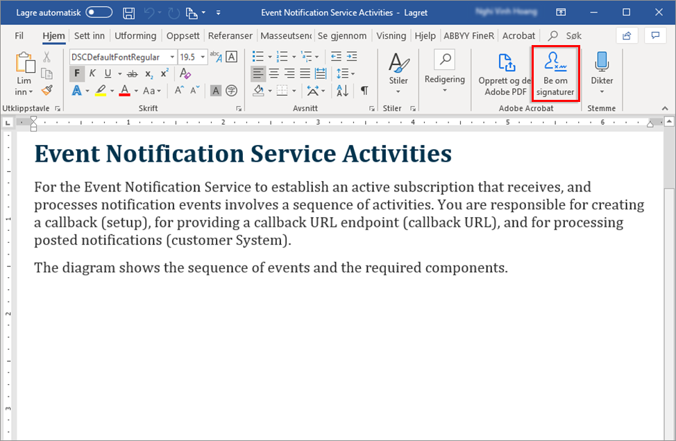Open the font color dropdown arrow
The height and width of the screenshot is (441, 676).
pyautogui.click(x=136, y=91)
